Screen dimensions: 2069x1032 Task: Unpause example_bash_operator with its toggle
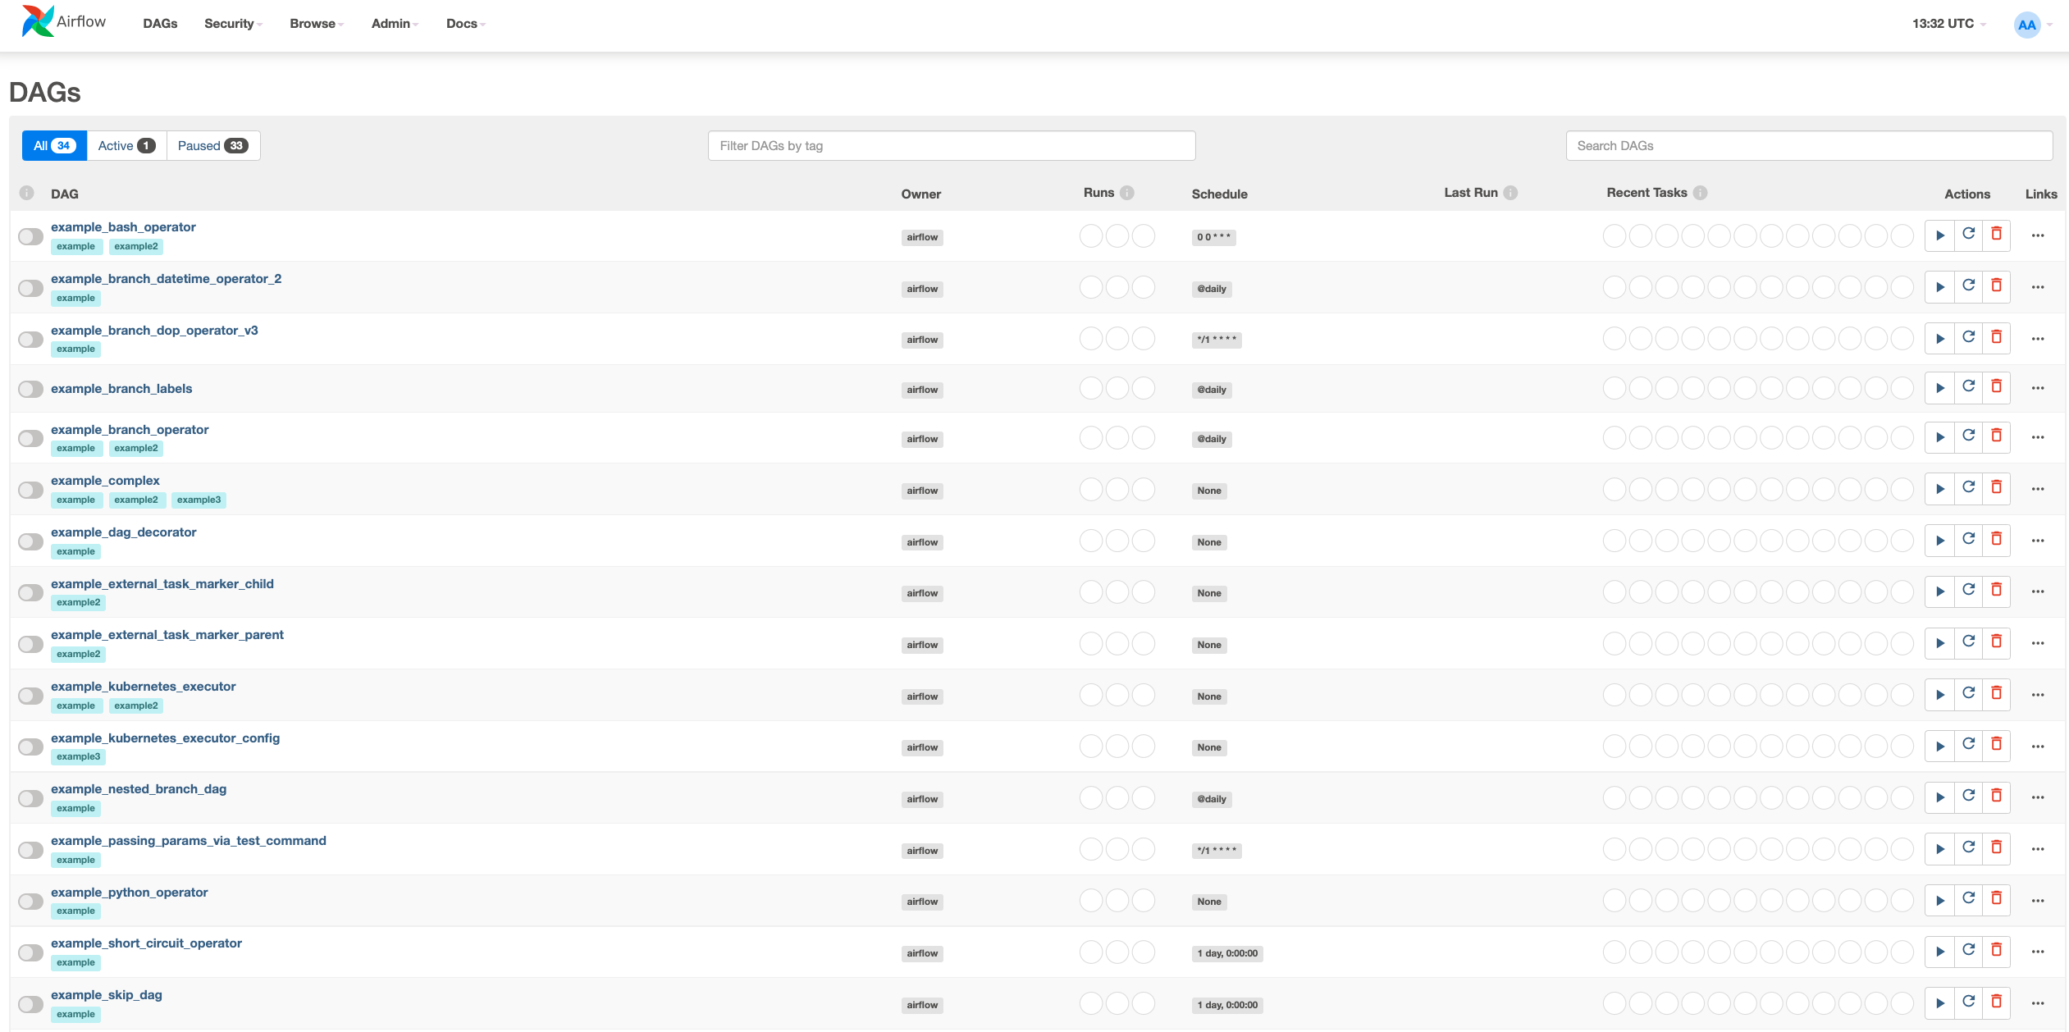[x=31, y=237]
